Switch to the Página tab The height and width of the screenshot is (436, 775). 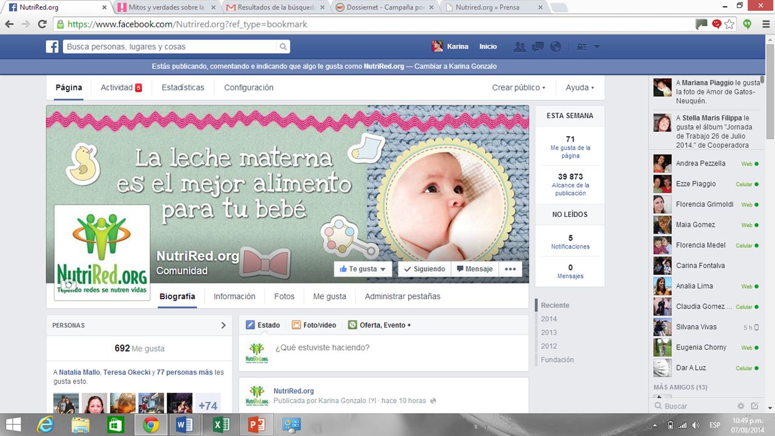point(69,88)
